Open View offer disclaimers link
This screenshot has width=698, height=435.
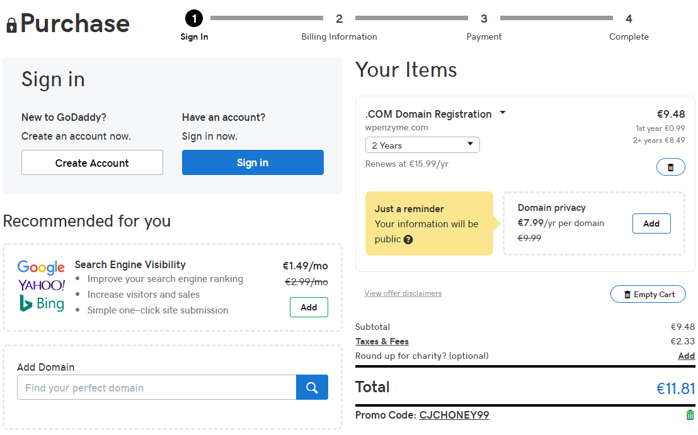(x=403, y=293)
